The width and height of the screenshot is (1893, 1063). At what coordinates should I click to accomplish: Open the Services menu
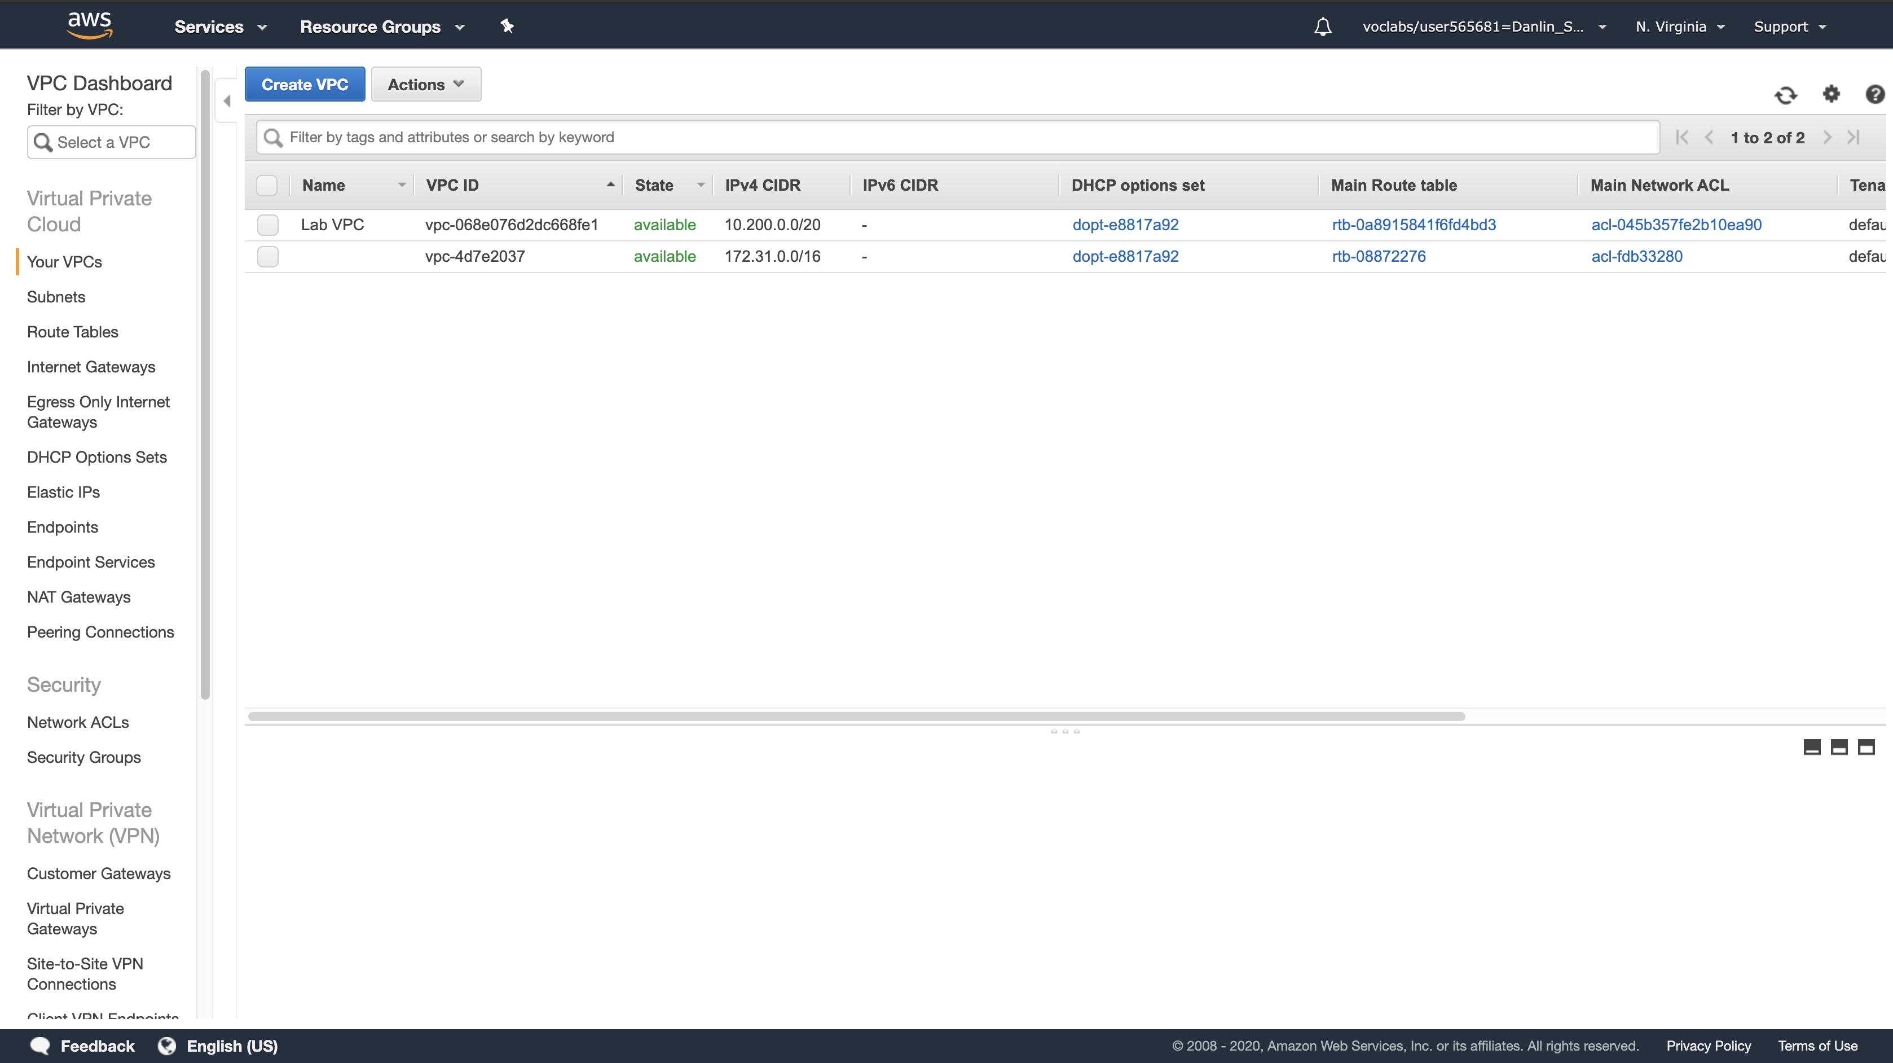point(220,27)
